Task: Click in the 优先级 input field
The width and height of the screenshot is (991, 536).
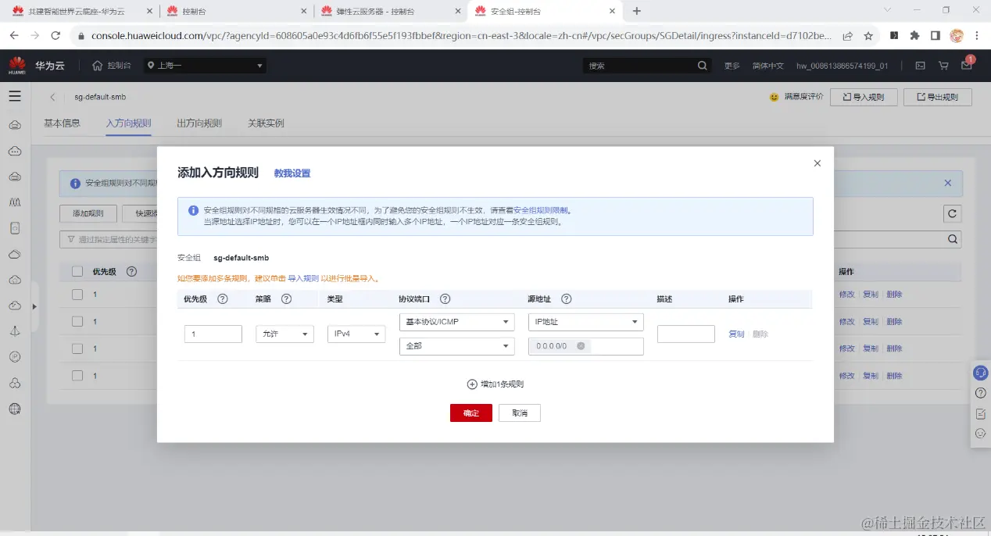Action: pyautogui.click(x=213, y=334)
